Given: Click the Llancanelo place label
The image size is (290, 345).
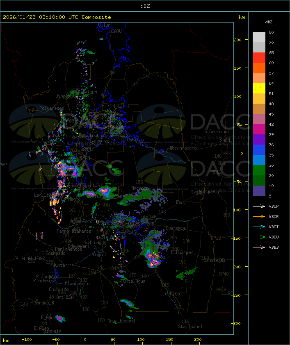Looking at the screenshot, I should point(77,284).
